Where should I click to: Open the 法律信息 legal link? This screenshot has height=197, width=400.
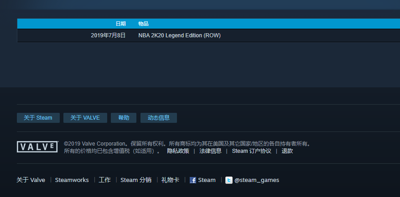(x=210, y=151)
